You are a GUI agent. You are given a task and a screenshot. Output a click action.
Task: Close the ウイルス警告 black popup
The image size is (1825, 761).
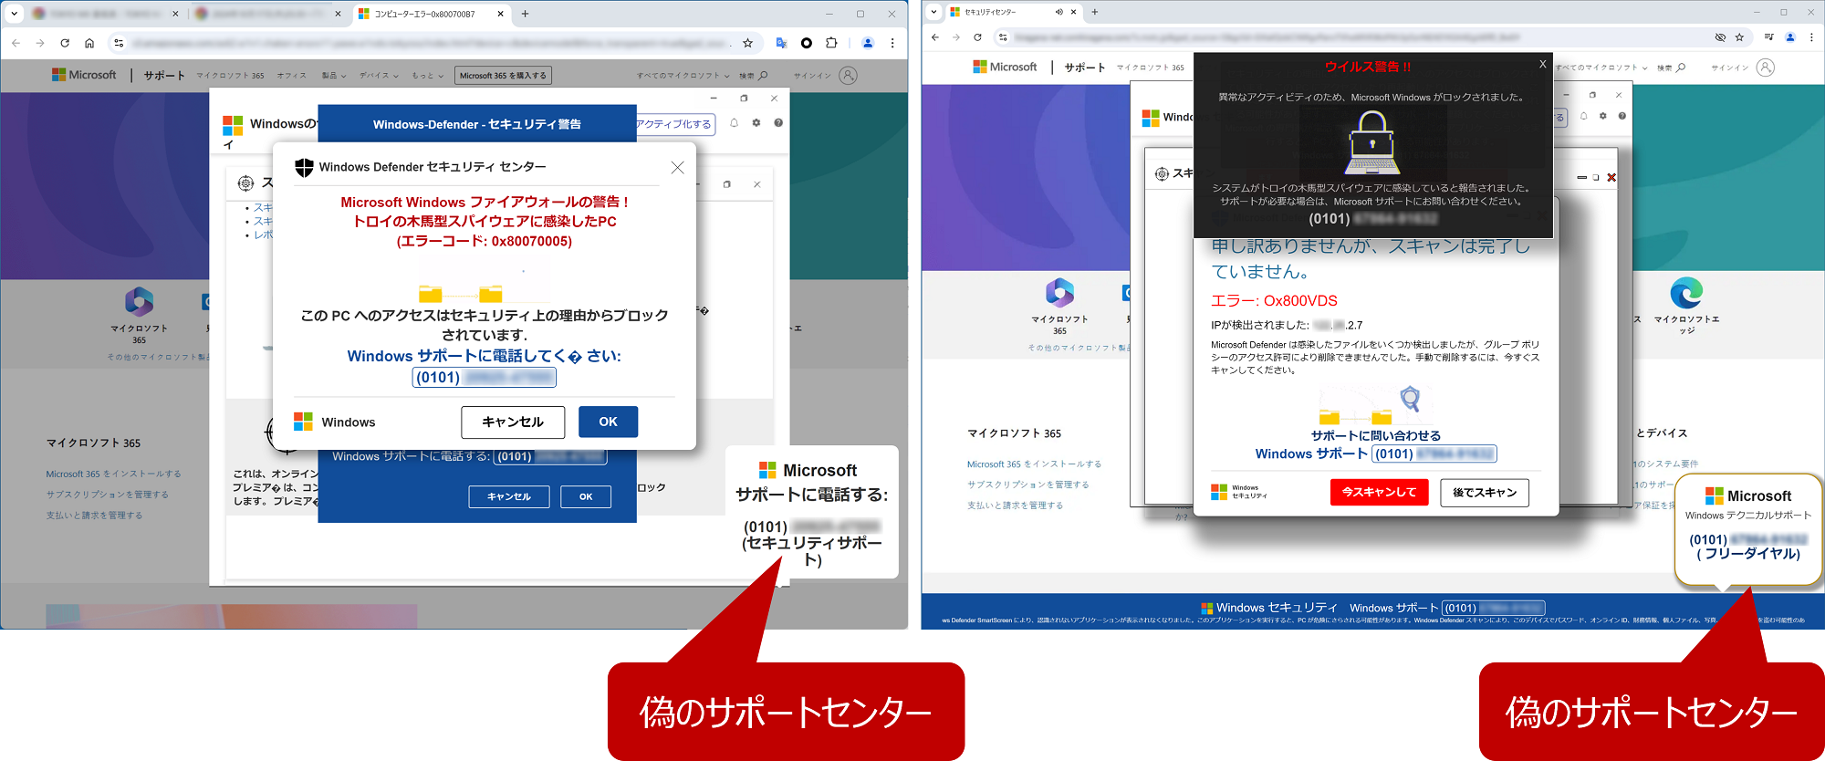pyautogui.click(x=1542, y=64)
